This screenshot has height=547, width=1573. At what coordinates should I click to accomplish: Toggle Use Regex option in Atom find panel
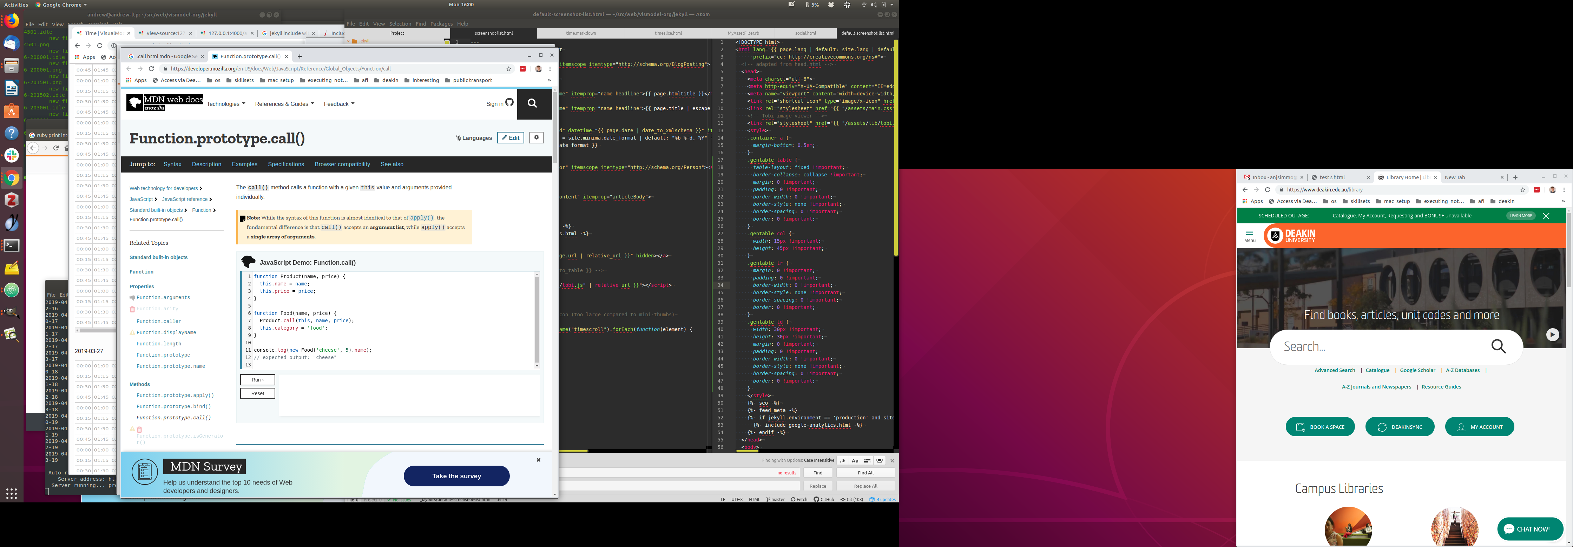point(843,460)
